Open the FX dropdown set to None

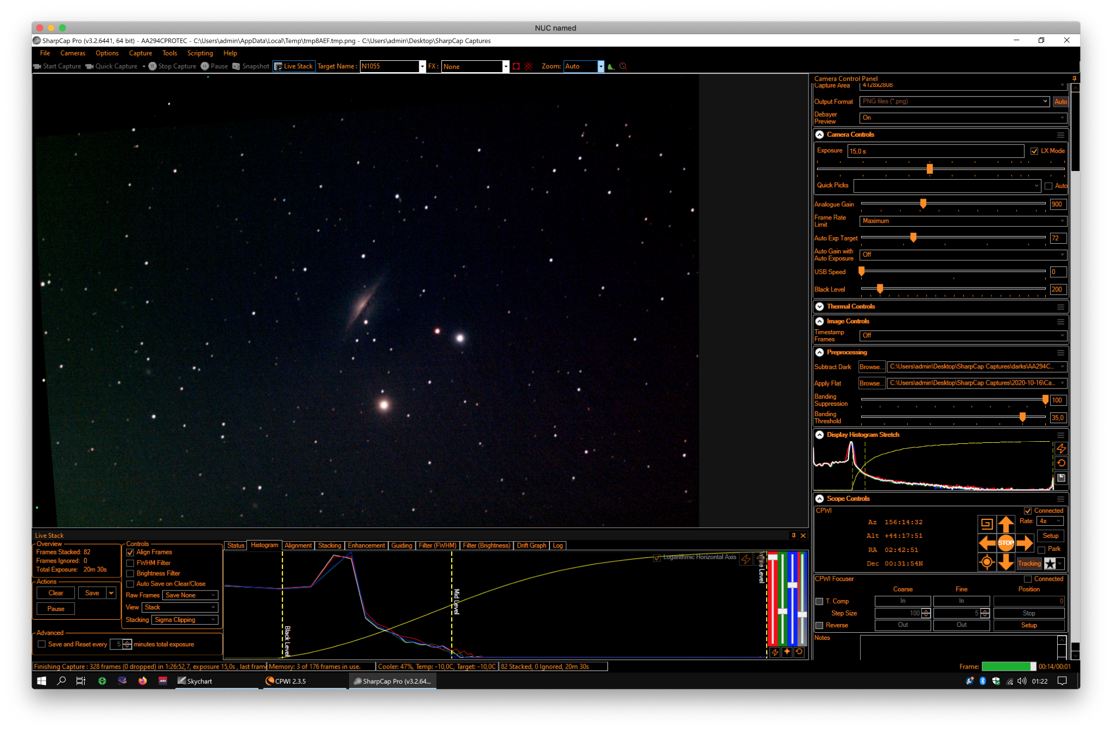pos(475,66)
